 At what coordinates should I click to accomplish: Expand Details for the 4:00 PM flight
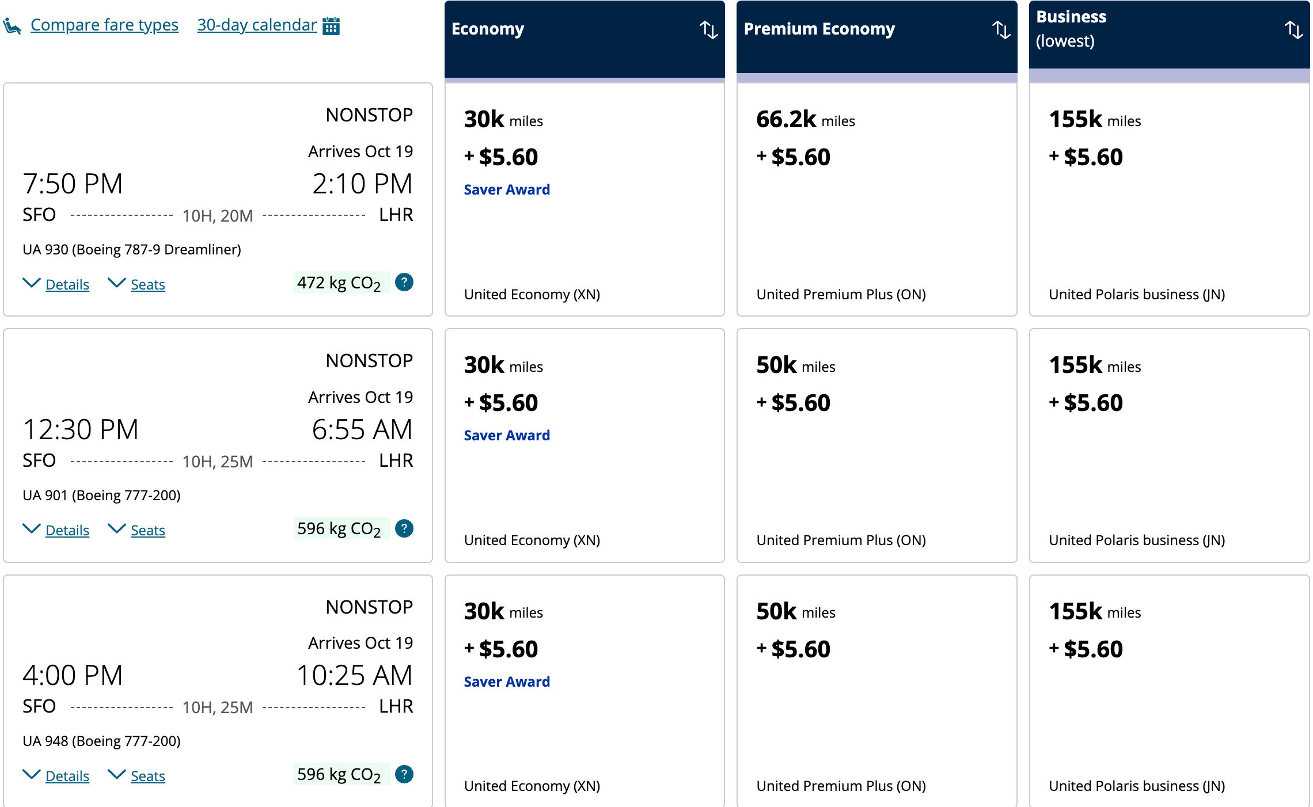click(67, 776)
